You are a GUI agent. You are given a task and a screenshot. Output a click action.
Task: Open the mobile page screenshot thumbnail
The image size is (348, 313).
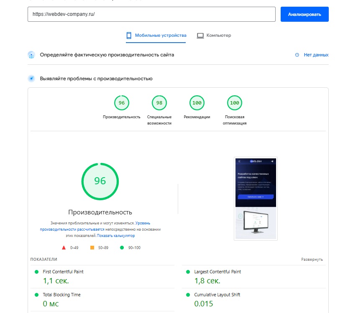(x=256, y=198)
